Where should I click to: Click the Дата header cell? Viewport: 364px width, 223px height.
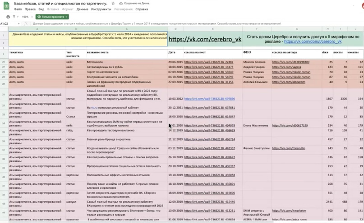(x=175, y=54)
